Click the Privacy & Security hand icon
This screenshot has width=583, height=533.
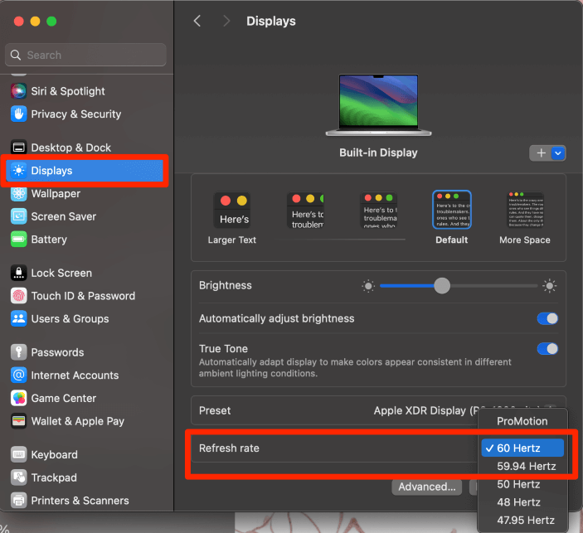[x=18, y=114]
